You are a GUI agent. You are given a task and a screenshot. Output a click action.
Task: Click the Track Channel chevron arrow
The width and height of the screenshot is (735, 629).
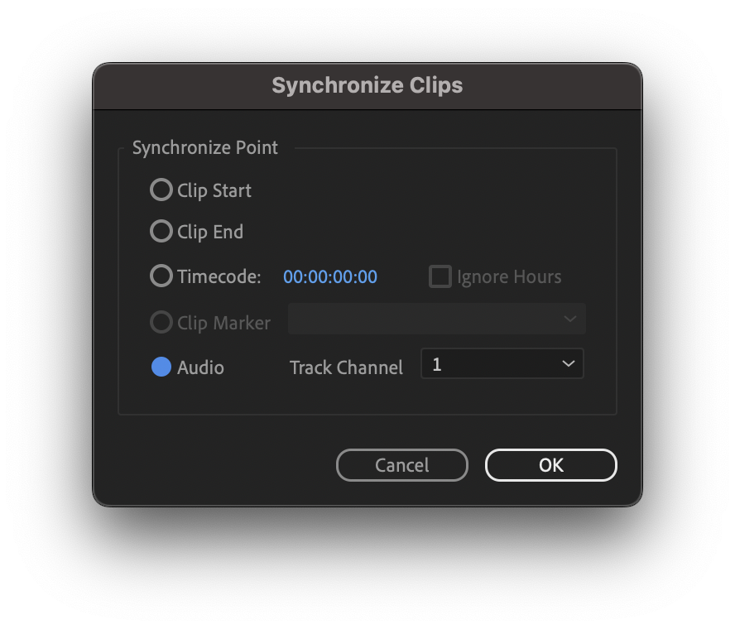(569, 363)
